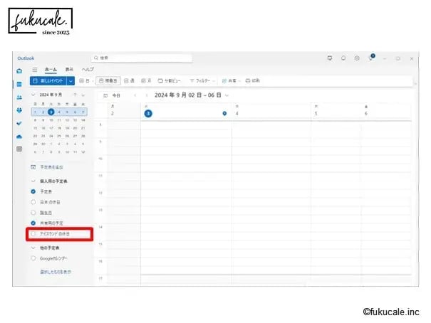Enable the アイスランドの休日 calendar
This screenshot has width=431, height=323.
tap(33, 233)
